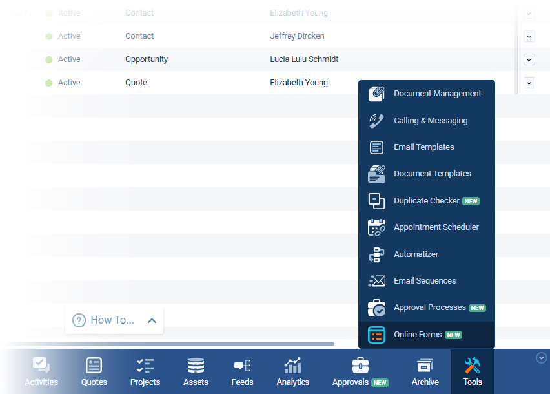Open the Lucia Lulu Schmidt record link
550x394 pixels.
point(304,59)
